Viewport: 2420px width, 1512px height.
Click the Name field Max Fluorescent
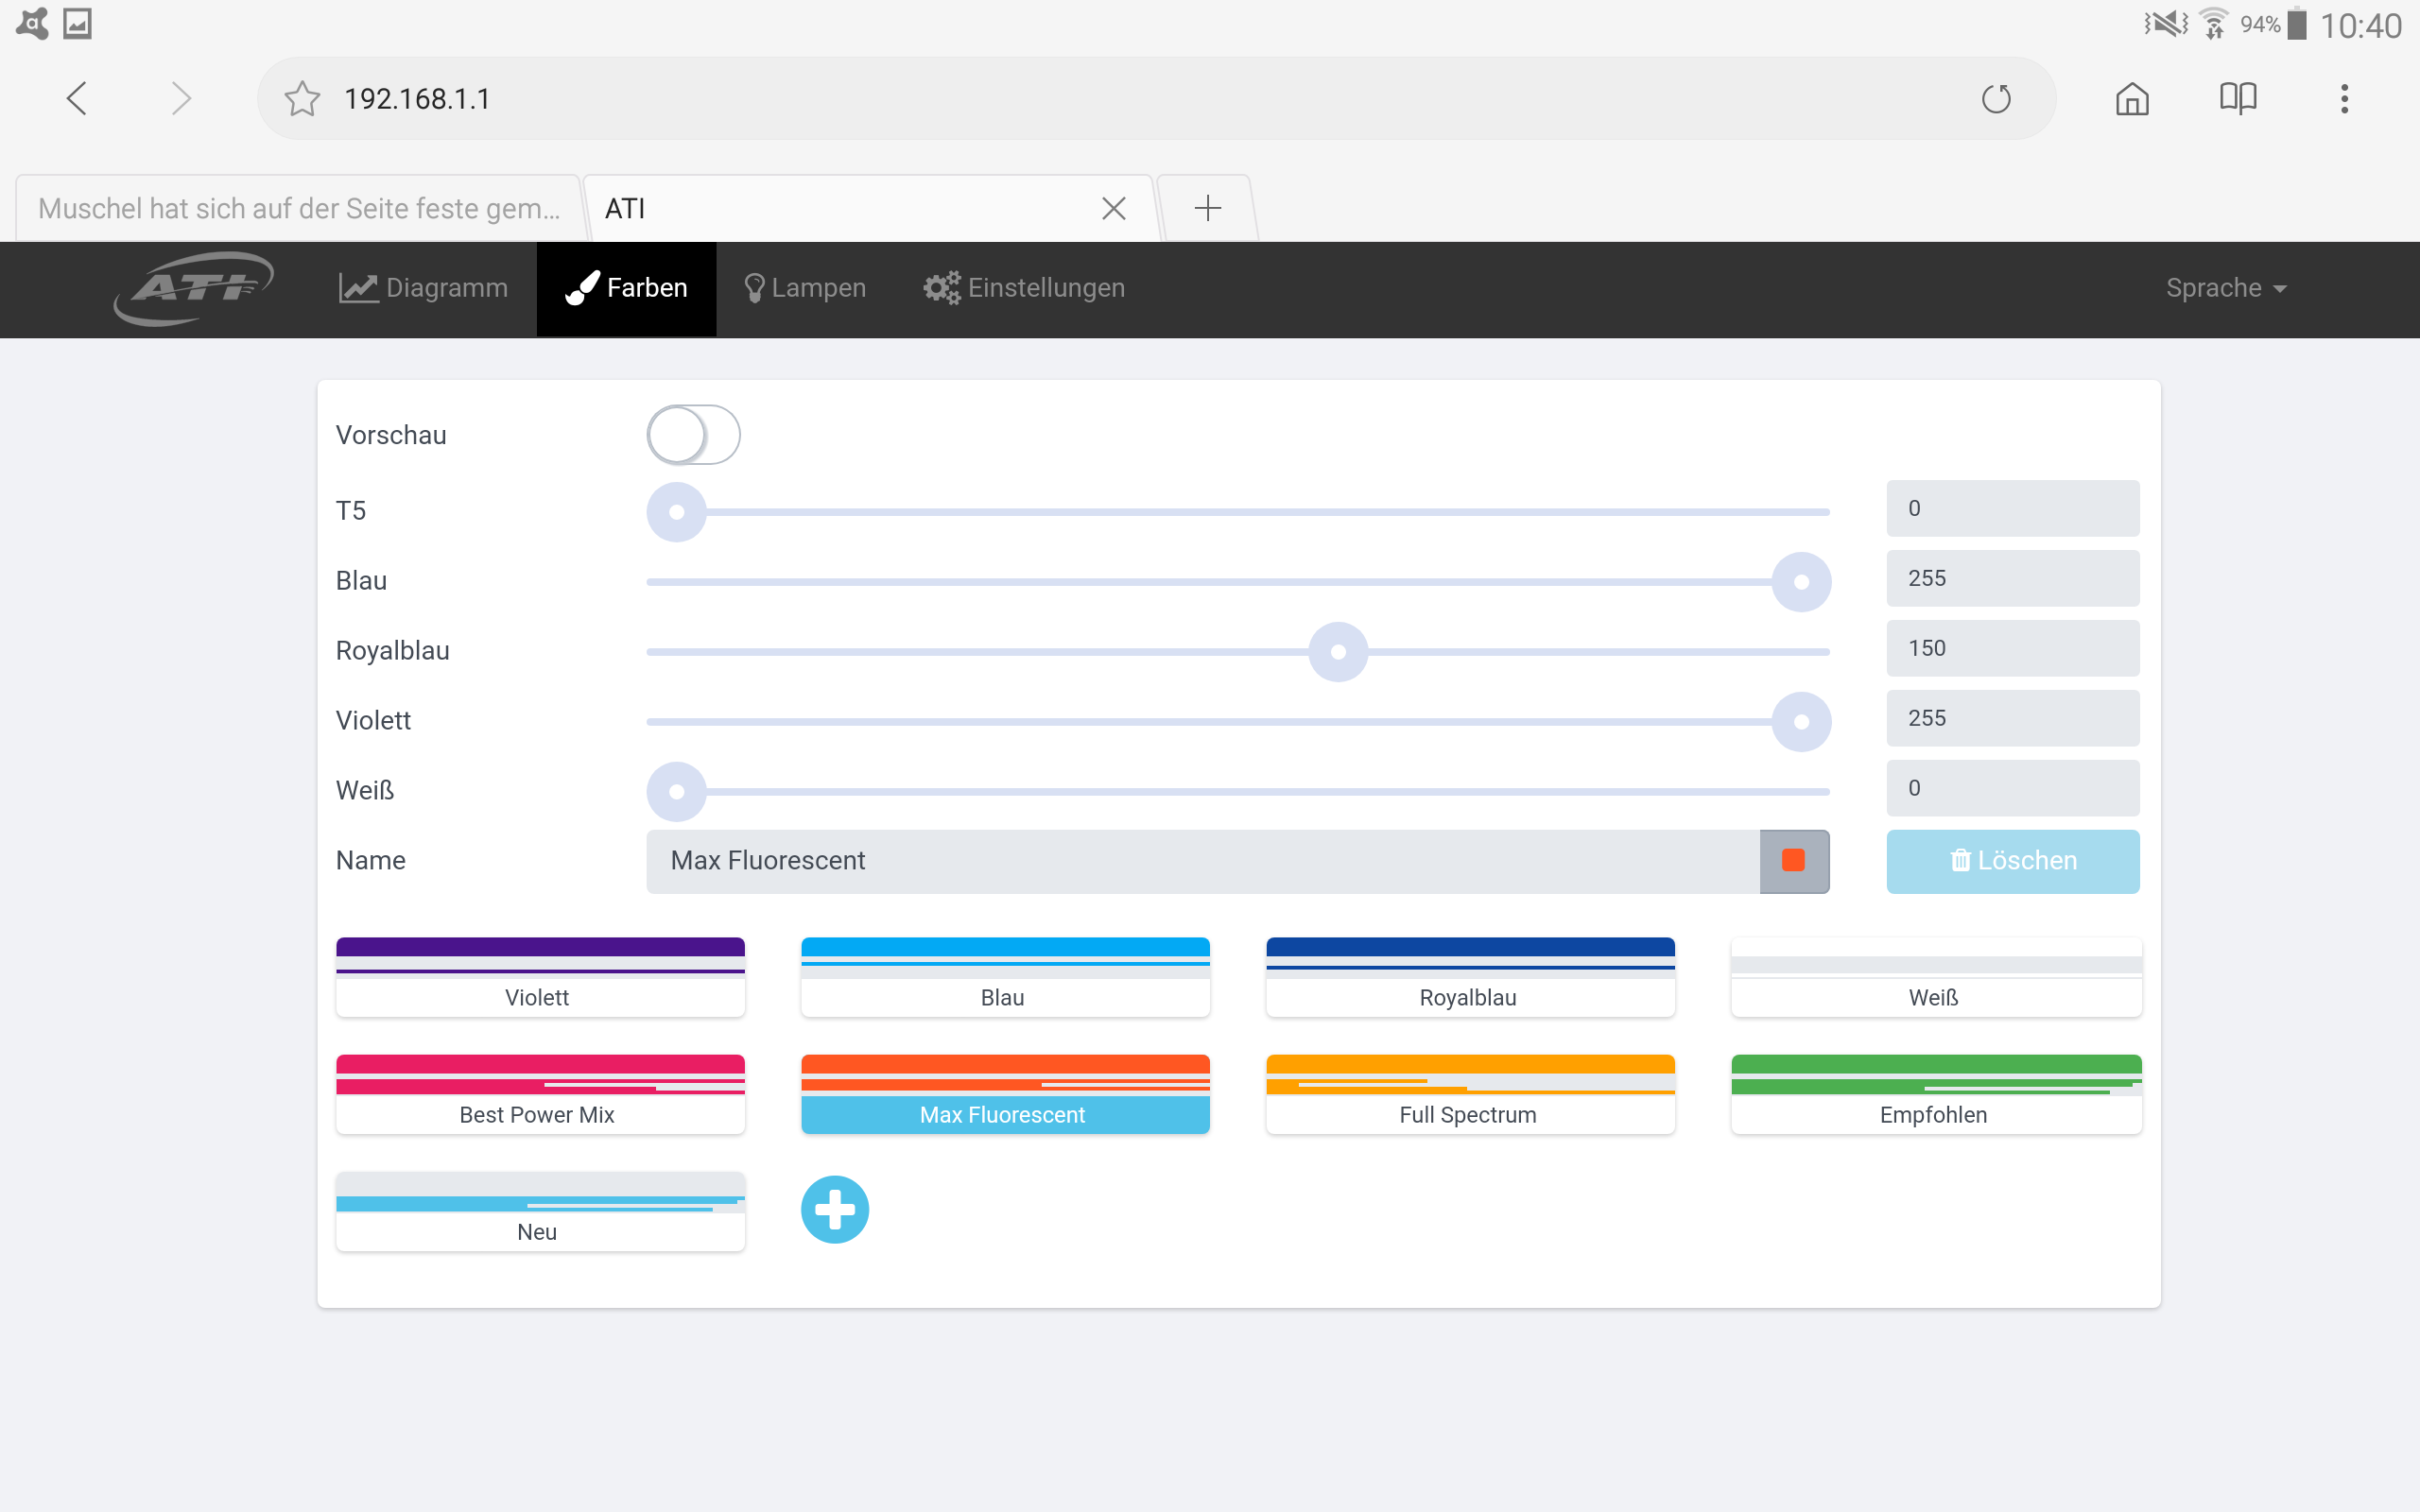1200,861
